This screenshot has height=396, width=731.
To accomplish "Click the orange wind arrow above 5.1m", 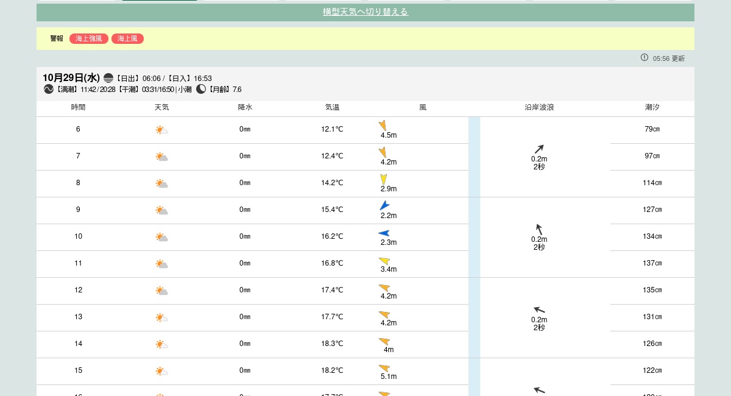I will click(x=384, y=368).
